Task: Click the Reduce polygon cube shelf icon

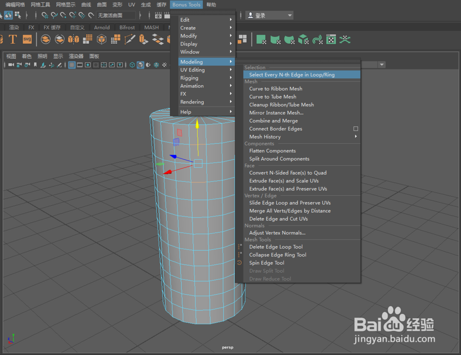Action: point(102,39)
